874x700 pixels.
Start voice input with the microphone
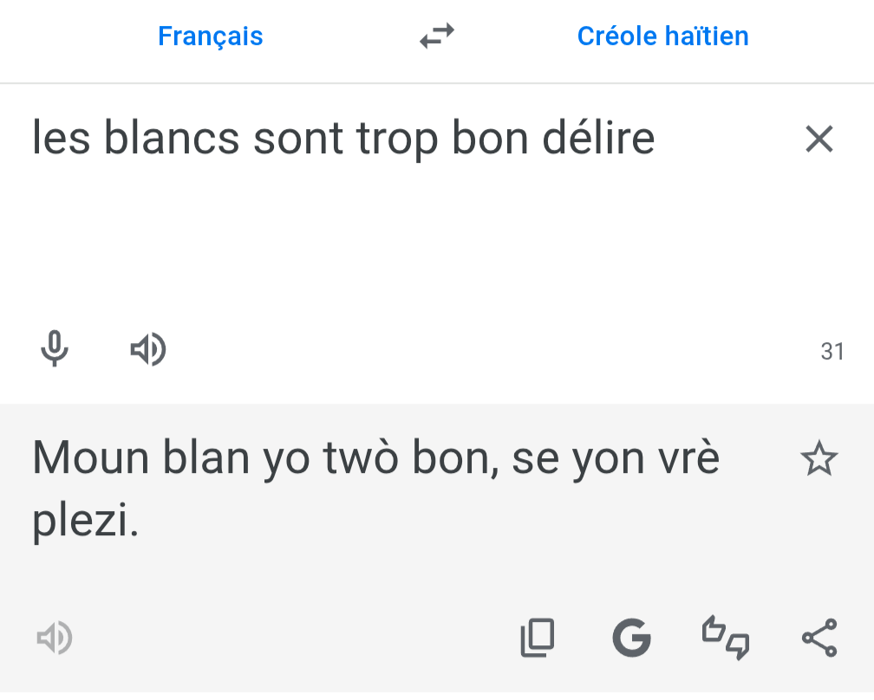point(55,349)
